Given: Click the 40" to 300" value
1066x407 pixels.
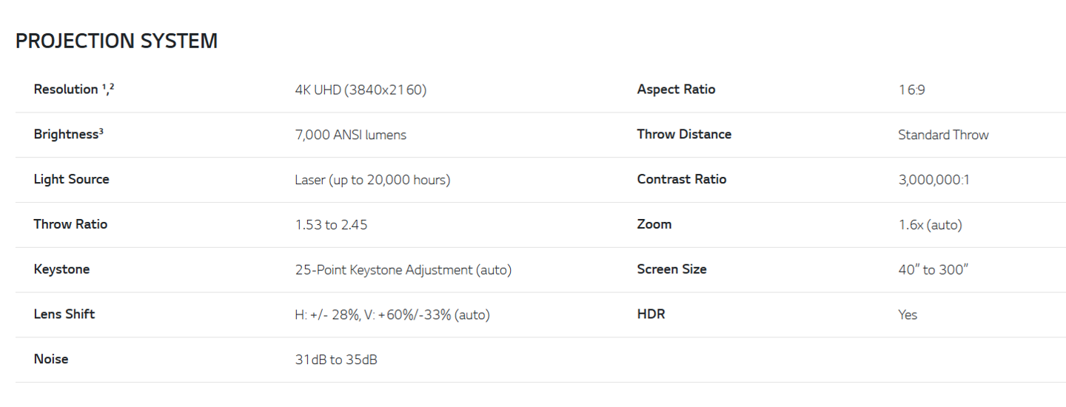Looking at the screenshot, I should (933, 270).
